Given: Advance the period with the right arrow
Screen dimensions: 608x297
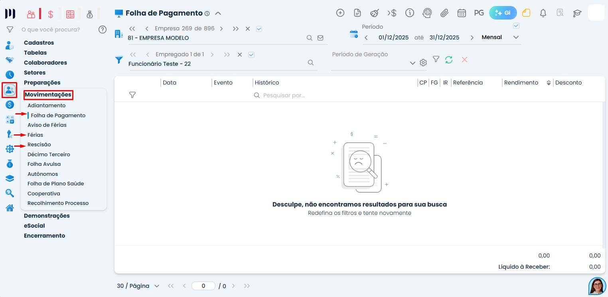Looking at the screenshot, I should tap(472, 37).
